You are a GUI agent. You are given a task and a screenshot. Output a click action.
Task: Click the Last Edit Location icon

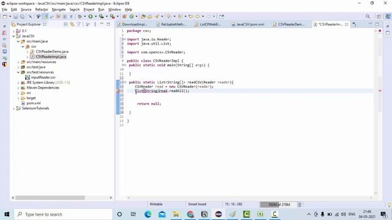pos(190,16)
